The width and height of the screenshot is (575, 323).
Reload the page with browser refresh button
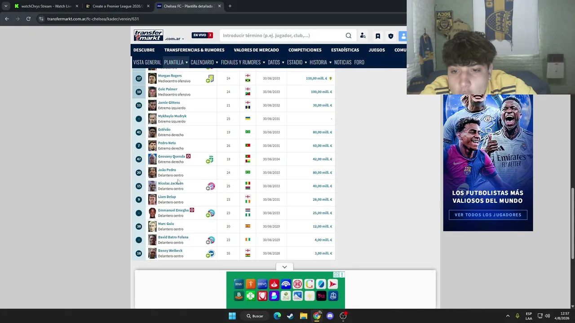tap(28, 19)
